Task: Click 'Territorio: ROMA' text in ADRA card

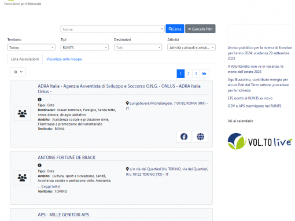Action: click(51, 129)
